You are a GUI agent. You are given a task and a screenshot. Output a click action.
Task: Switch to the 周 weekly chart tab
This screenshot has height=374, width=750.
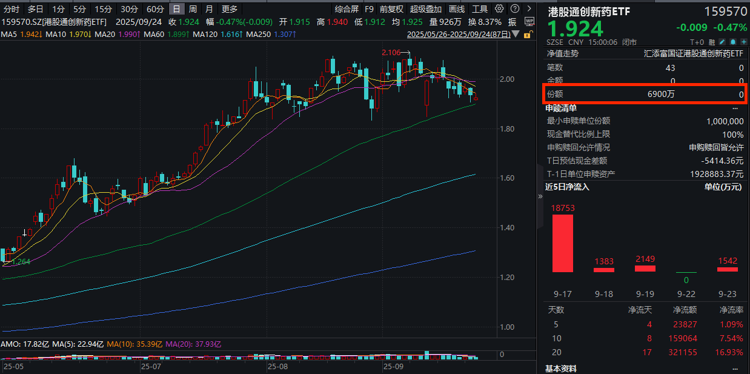click(191, 9)
